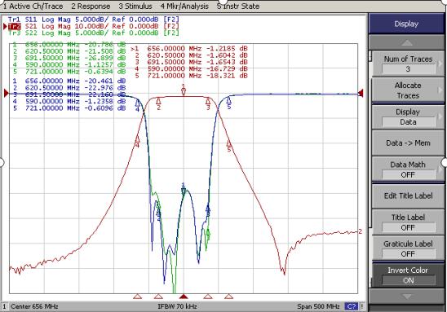Click the left reference level arrow marker
447x312 pixels.
[7, 93]
